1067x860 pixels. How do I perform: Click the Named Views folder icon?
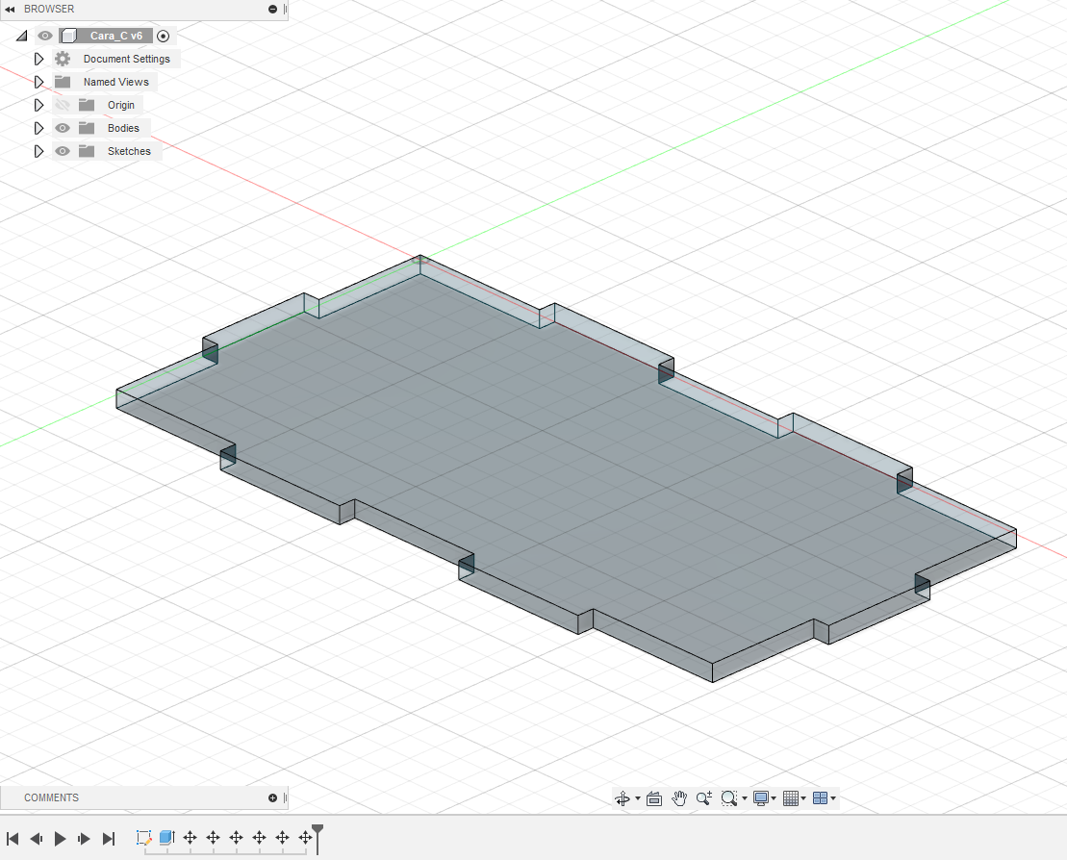pos(63,82)
